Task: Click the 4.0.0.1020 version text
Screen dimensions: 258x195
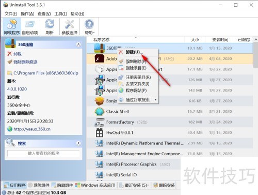Action: (x=17, y=89)
